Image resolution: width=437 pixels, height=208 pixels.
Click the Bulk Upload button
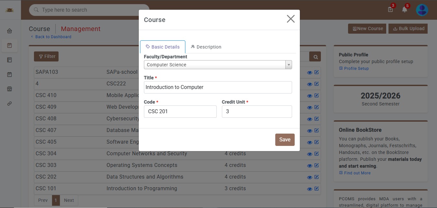point(408,28)
